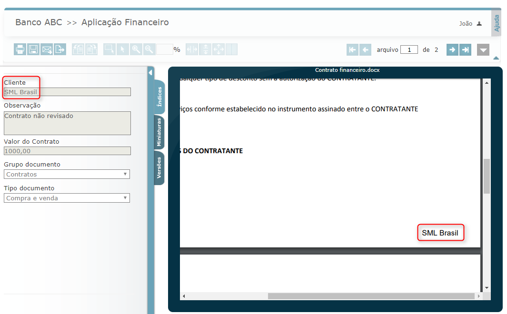Click the save (floppy disk) icon
The width and height of the screenshot is (507, 314).
click(33, 49)
